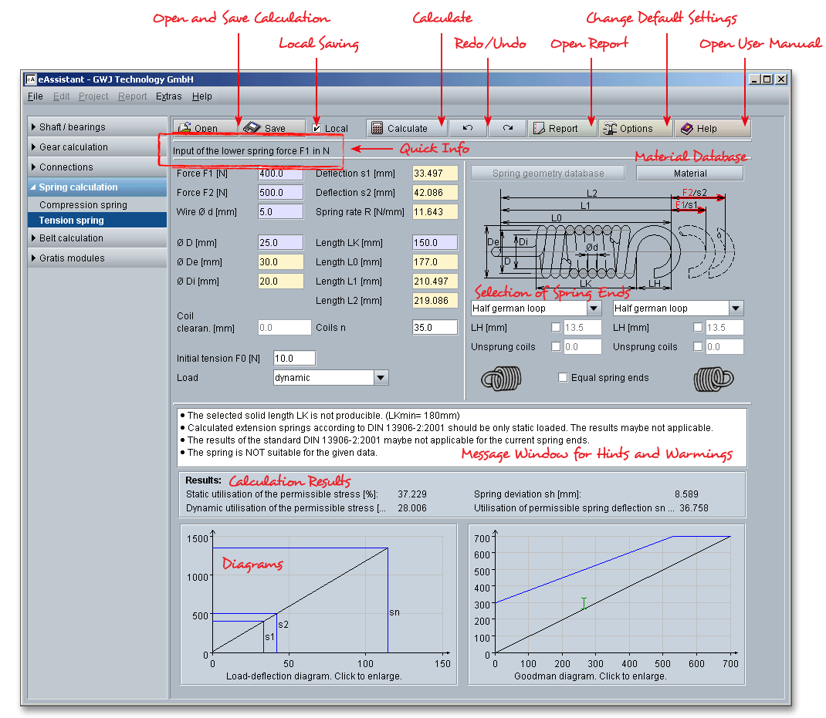Viewport: 826px width, 718px height.
Task: Click the Undo arrow button
Action: tap(468, 129)
